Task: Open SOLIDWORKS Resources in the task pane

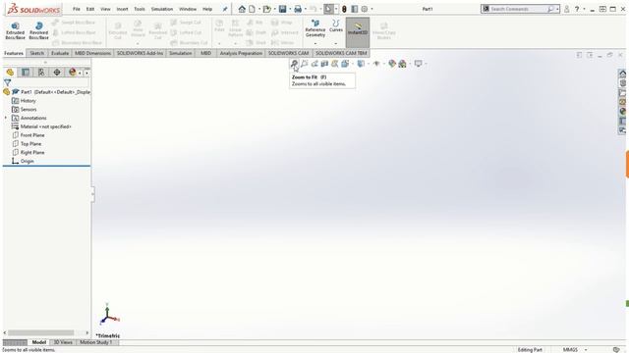Action: [x=622, y=74]
